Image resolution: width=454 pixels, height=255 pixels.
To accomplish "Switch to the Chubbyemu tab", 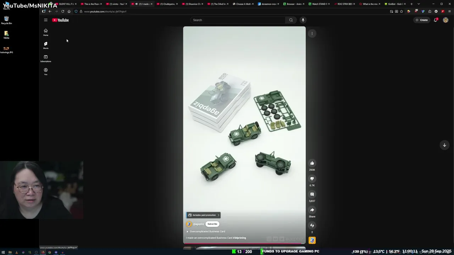I will (167, 4).
